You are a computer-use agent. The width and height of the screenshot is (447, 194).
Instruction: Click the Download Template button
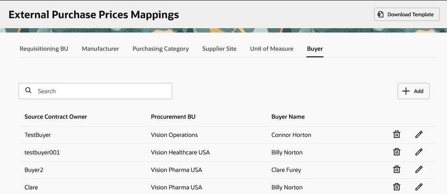(407, 14)
